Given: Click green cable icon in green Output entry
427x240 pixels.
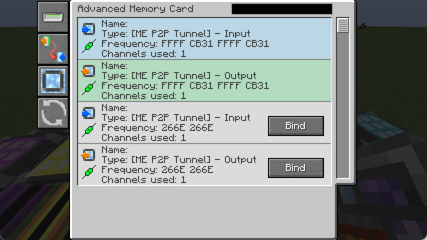Looking at the screenshot, I should point(89,87).
